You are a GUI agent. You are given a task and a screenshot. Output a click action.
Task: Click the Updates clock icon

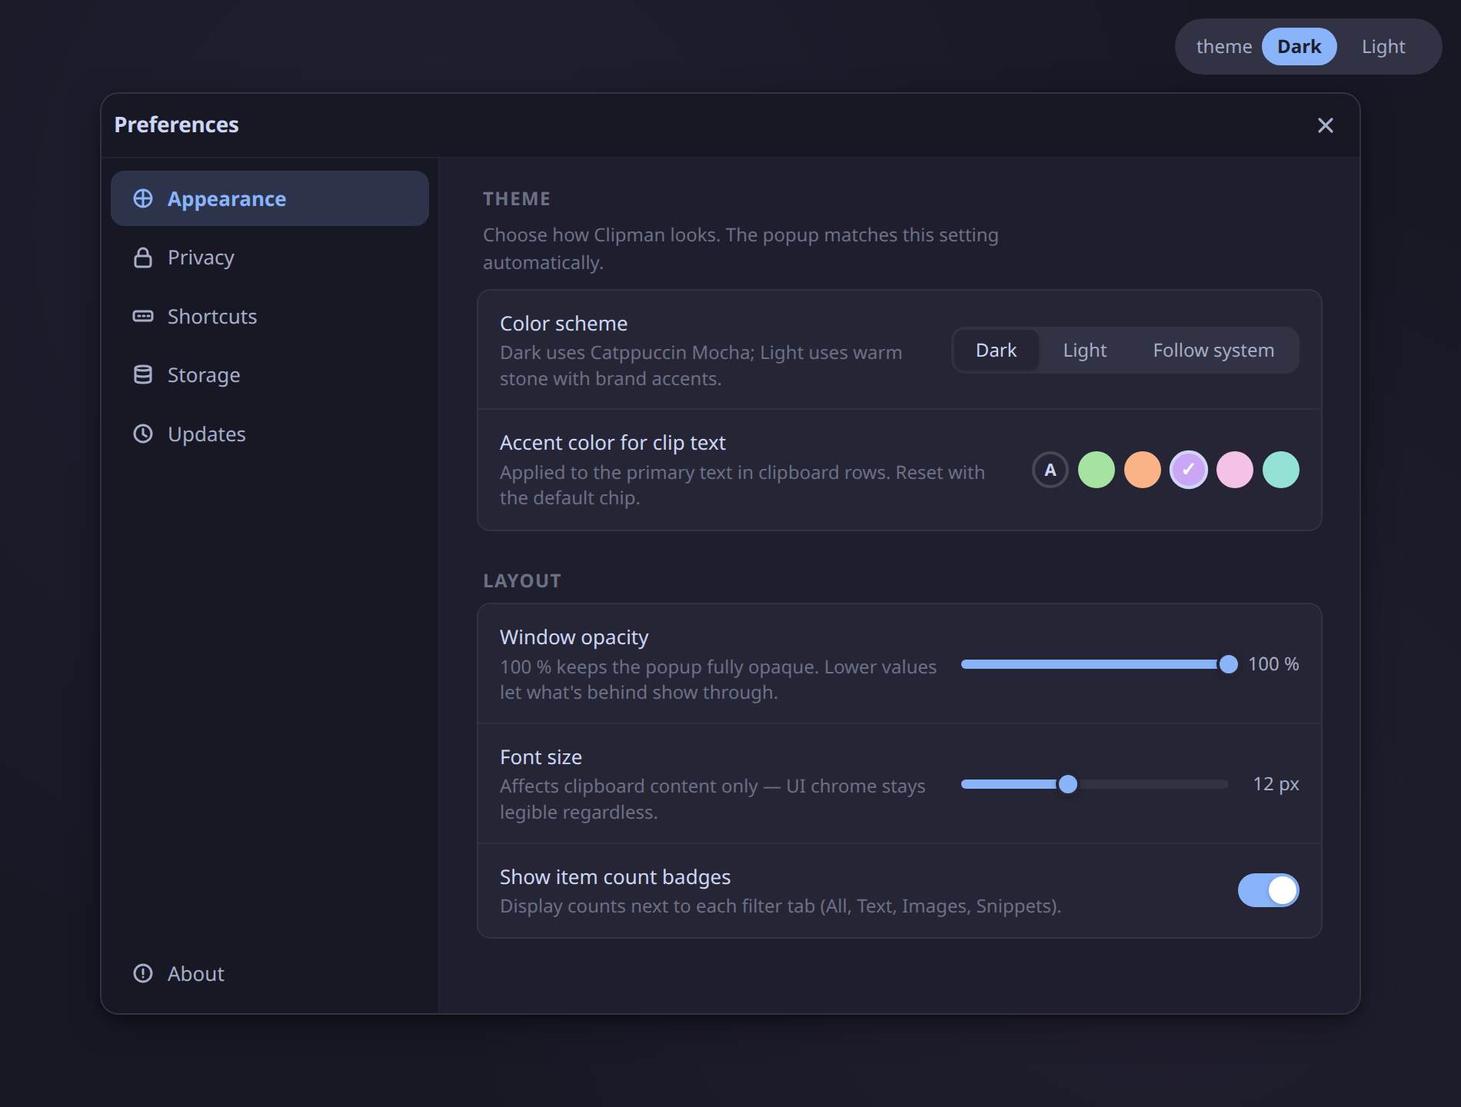(x=143, y=434)
